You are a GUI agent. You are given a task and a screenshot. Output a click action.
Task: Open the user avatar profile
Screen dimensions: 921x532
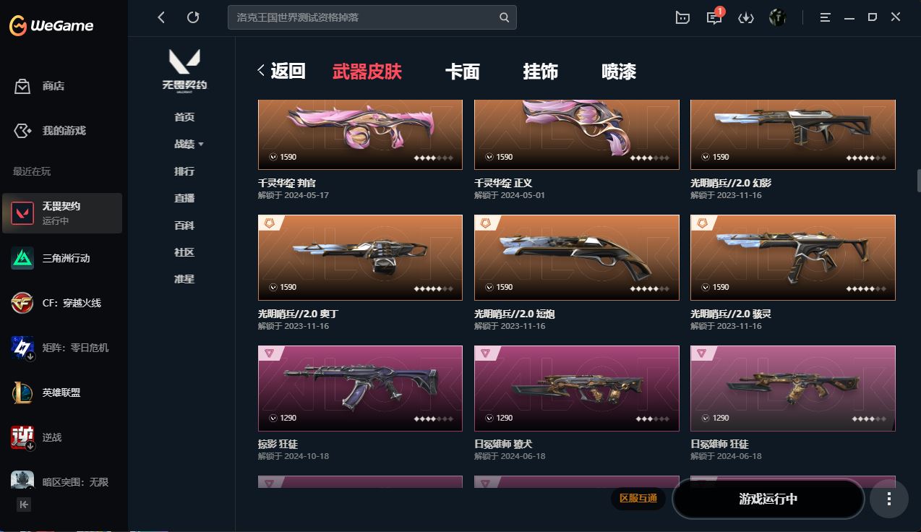pyautogui.click(x=778, y=17)
